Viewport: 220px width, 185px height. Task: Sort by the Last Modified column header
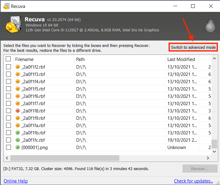click(182, 59)
